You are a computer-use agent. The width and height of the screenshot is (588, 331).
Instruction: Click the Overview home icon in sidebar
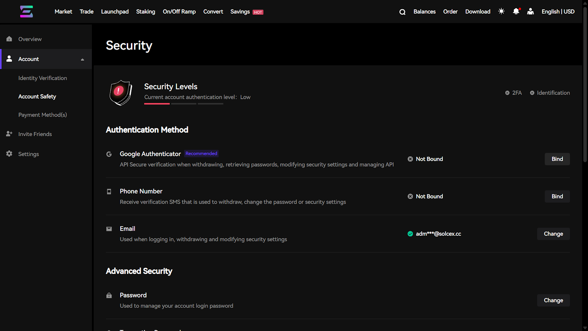[9, 39]
